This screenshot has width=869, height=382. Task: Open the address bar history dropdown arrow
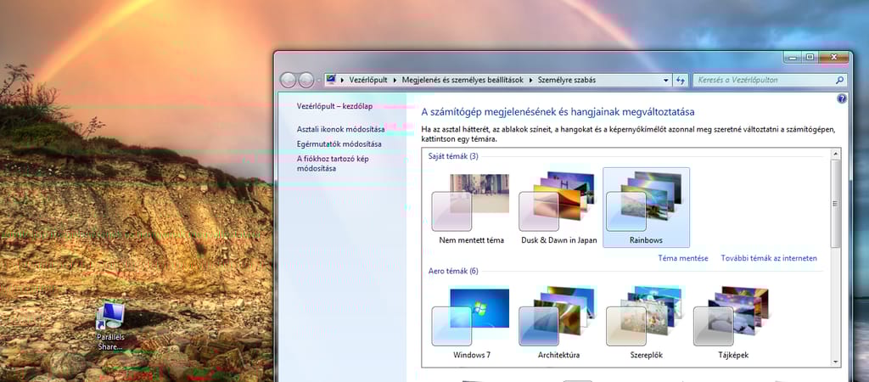point(664,80)
